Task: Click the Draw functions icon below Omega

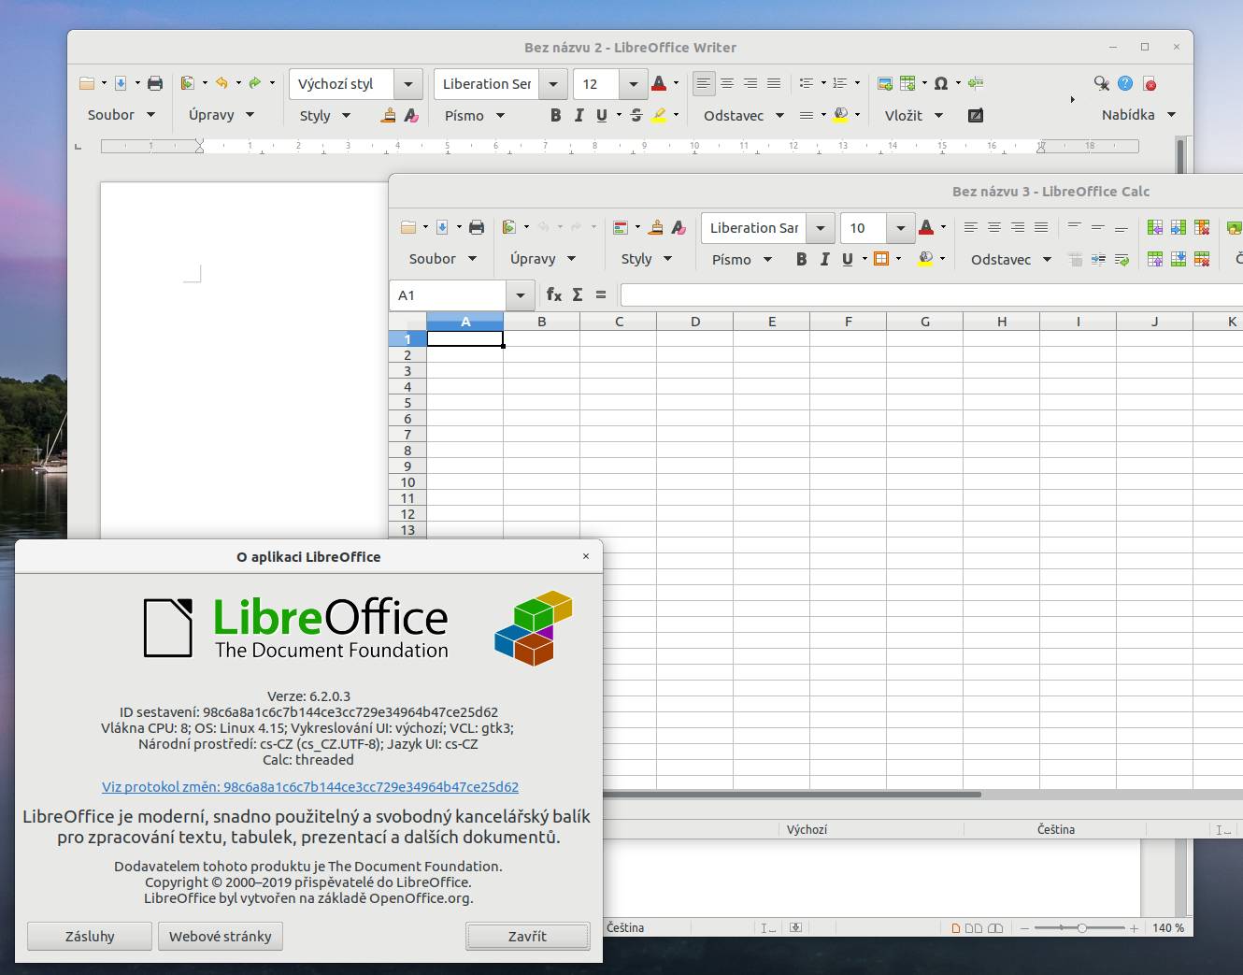Action: click(x=976, y=115)
